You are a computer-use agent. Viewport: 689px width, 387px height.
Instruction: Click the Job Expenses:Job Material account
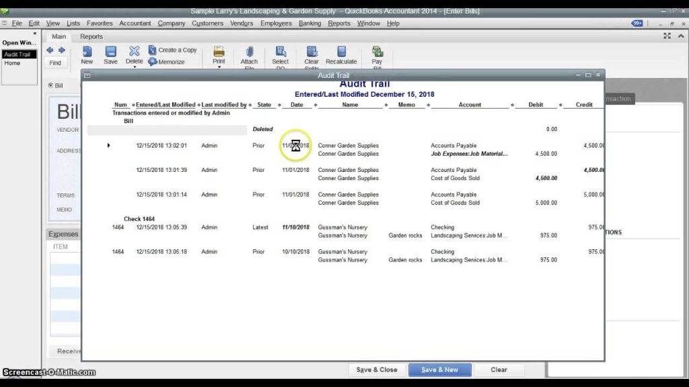point(469,154)
